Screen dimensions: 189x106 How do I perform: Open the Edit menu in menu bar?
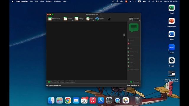(x=36, y=1)
